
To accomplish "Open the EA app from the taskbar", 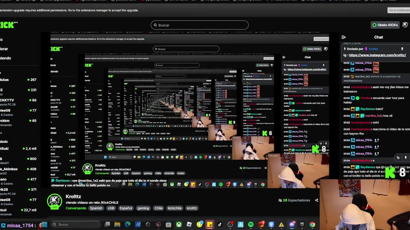I will [x=261, y=225].
